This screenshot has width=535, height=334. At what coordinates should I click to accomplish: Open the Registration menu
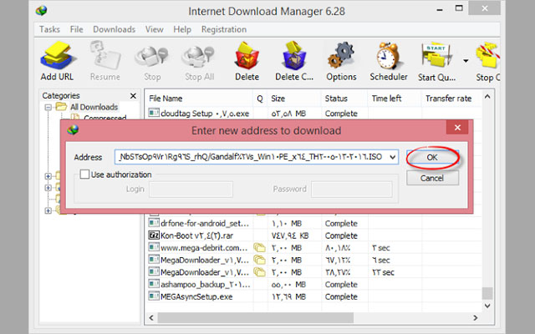(224, 29)
